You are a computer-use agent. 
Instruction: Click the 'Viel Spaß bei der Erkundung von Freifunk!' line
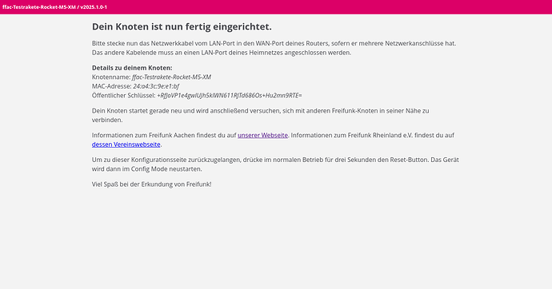pos(152,184)
